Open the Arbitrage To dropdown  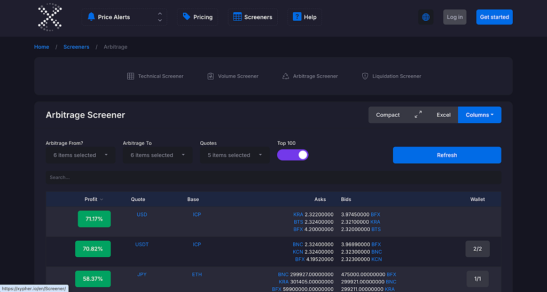click(158, 155)
